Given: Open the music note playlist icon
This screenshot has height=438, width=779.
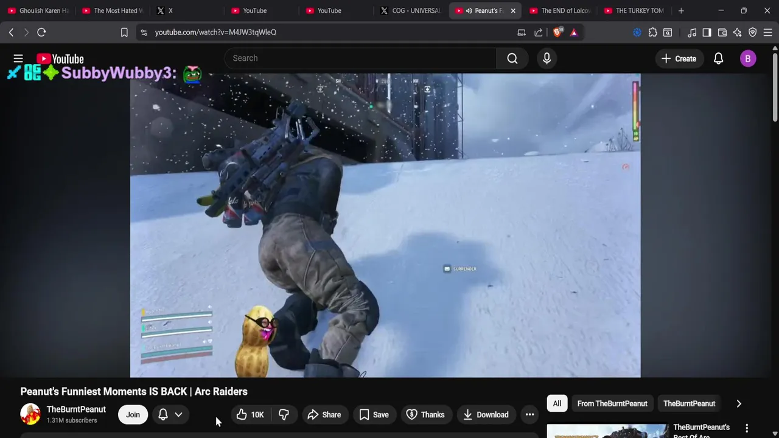Looking at the screenshot, I should (x=692, y=32).
